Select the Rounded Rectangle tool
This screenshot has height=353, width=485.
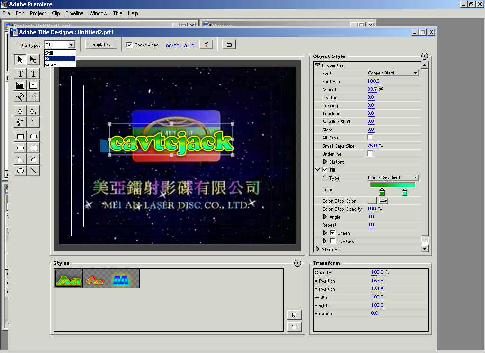click(33, 148)
